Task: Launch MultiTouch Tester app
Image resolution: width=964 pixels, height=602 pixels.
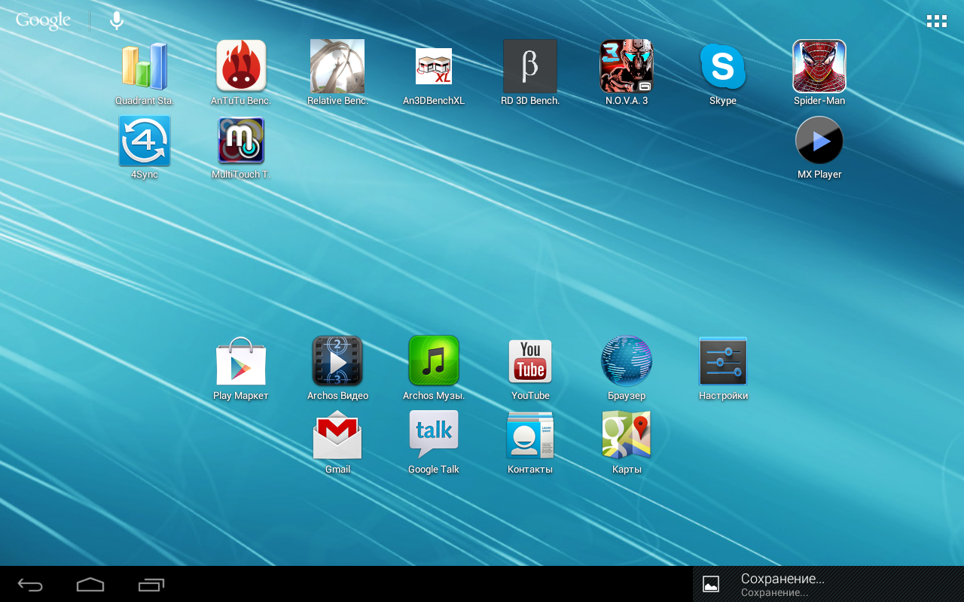Action: tap(241, 141)
